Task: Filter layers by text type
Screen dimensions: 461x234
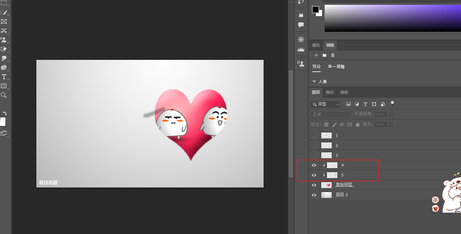Action: (366, 104)
